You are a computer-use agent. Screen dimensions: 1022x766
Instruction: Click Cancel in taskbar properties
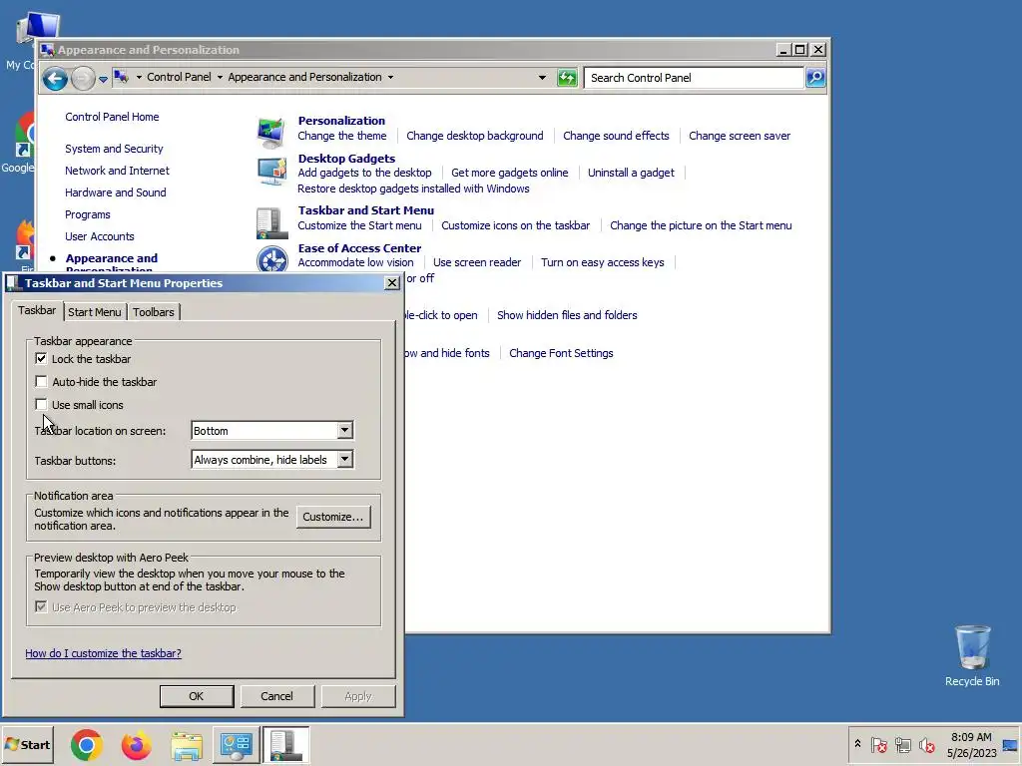[277, 696]
